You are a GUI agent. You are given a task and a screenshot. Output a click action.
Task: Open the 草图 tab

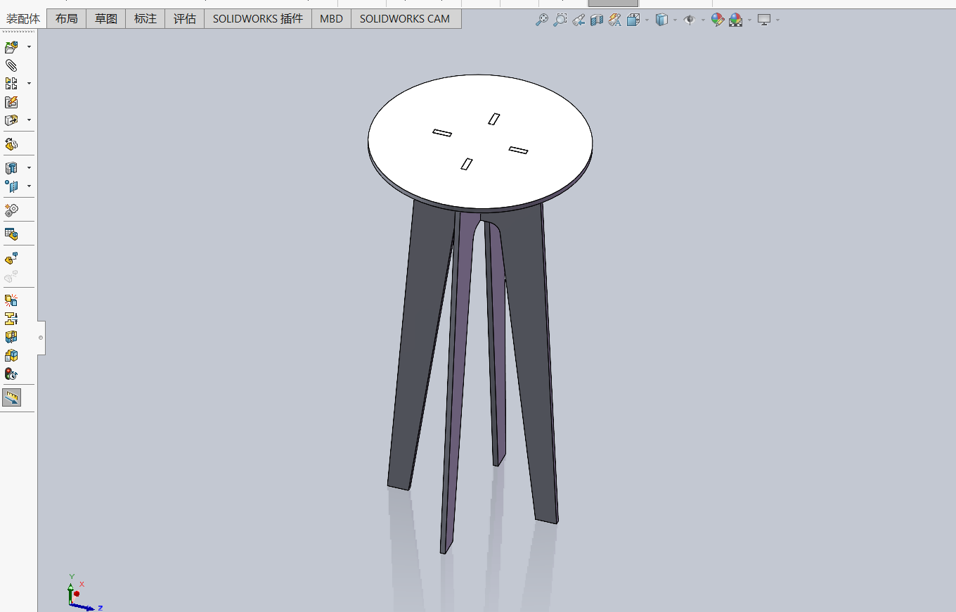point(106,19)
